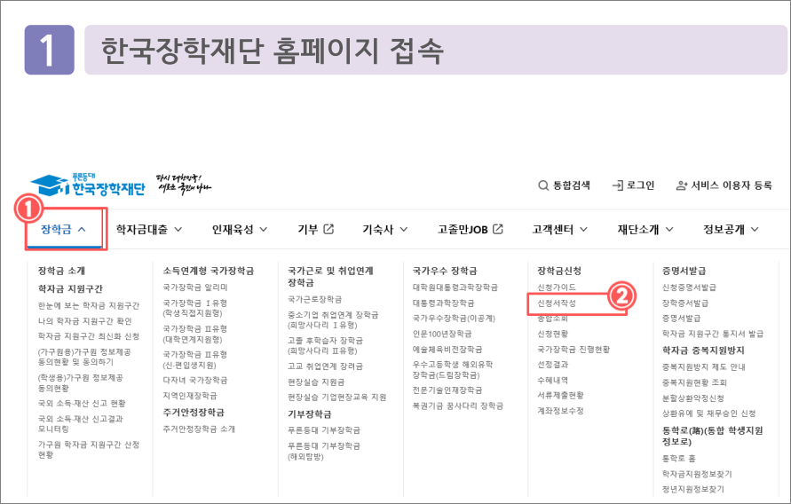Image resolution: width=791 pixels, height=504 pixels.
Task: Open 주거안정장학금 소개 link
Action: tap(199, 429)
